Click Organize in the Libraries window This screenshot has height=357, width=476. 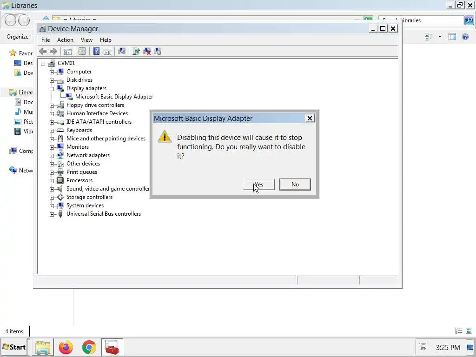pos(18,37)
